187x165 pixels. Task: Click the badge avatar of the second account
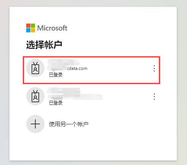click(35, 96)
